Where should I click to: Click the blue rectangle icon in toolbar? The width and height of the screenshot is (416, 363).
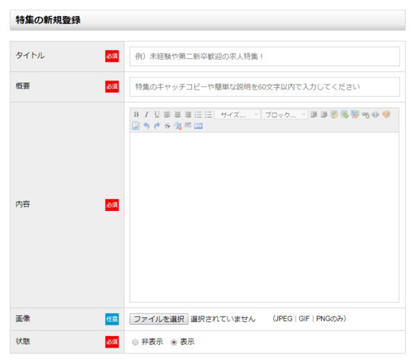click(x=198, y=126)
